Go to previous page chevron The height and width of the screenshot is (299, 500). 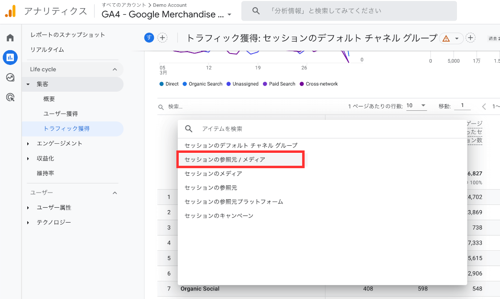484,107
